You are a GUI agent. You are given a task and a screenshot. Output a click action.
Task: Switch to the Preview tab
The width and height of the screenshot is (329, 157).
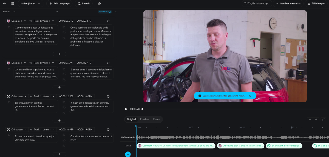(144, 119)
